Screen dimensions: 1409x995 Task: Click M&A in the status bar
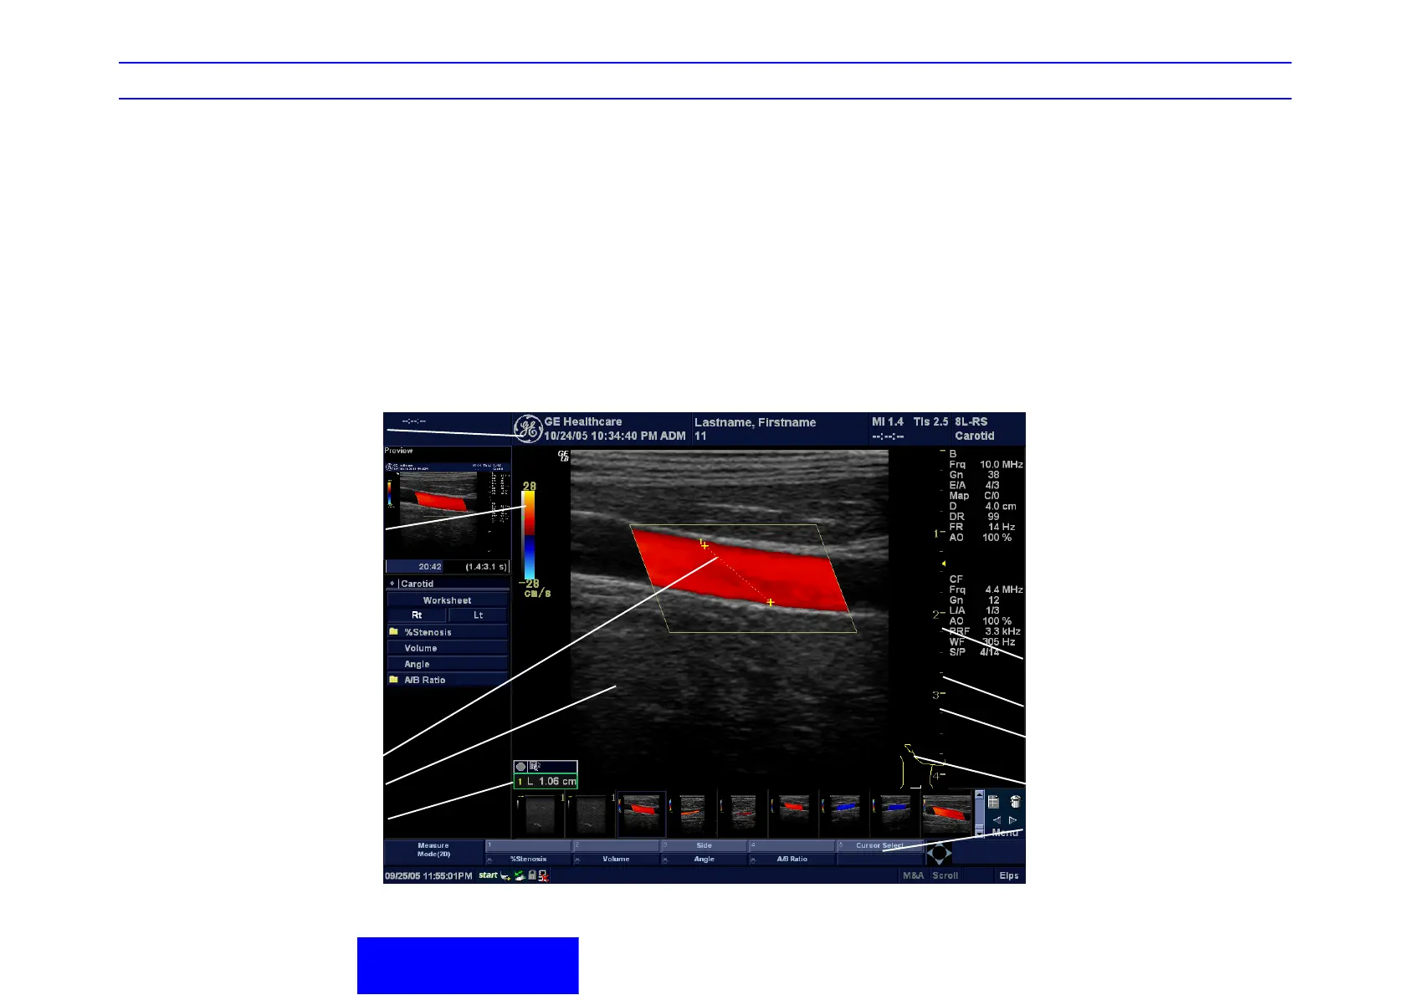click(x=914, y=875)
